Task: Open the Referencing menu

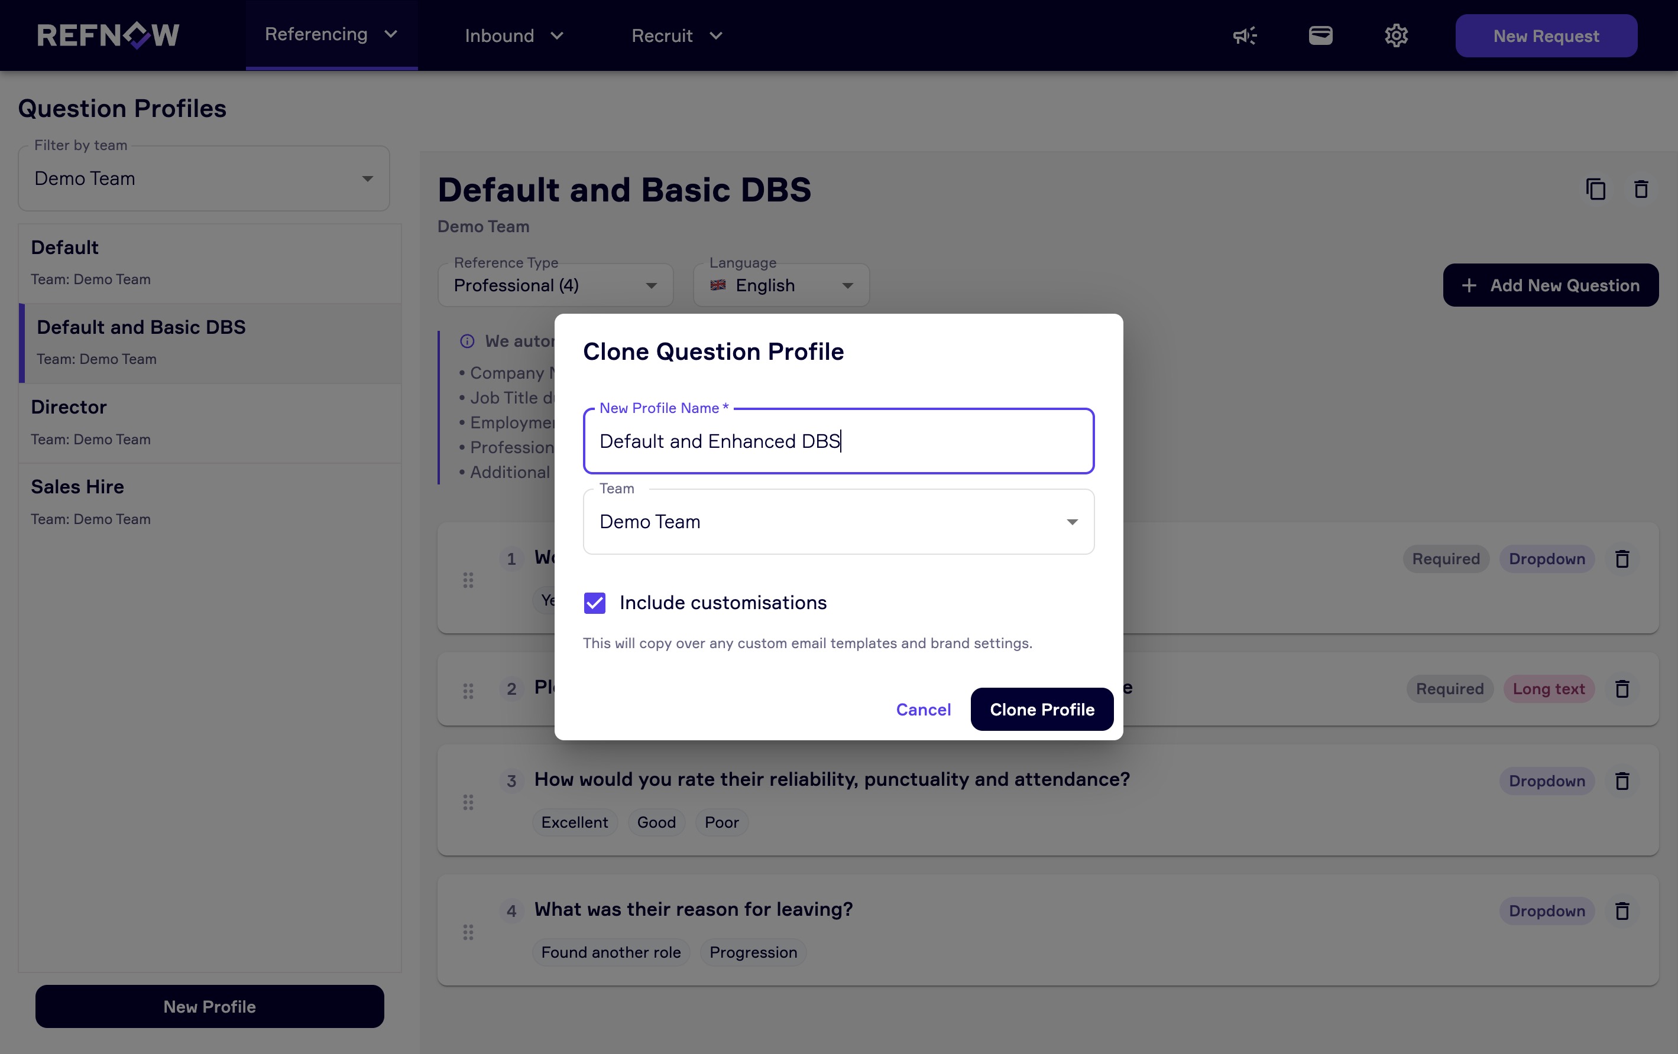Action: (x=331, y=35)
